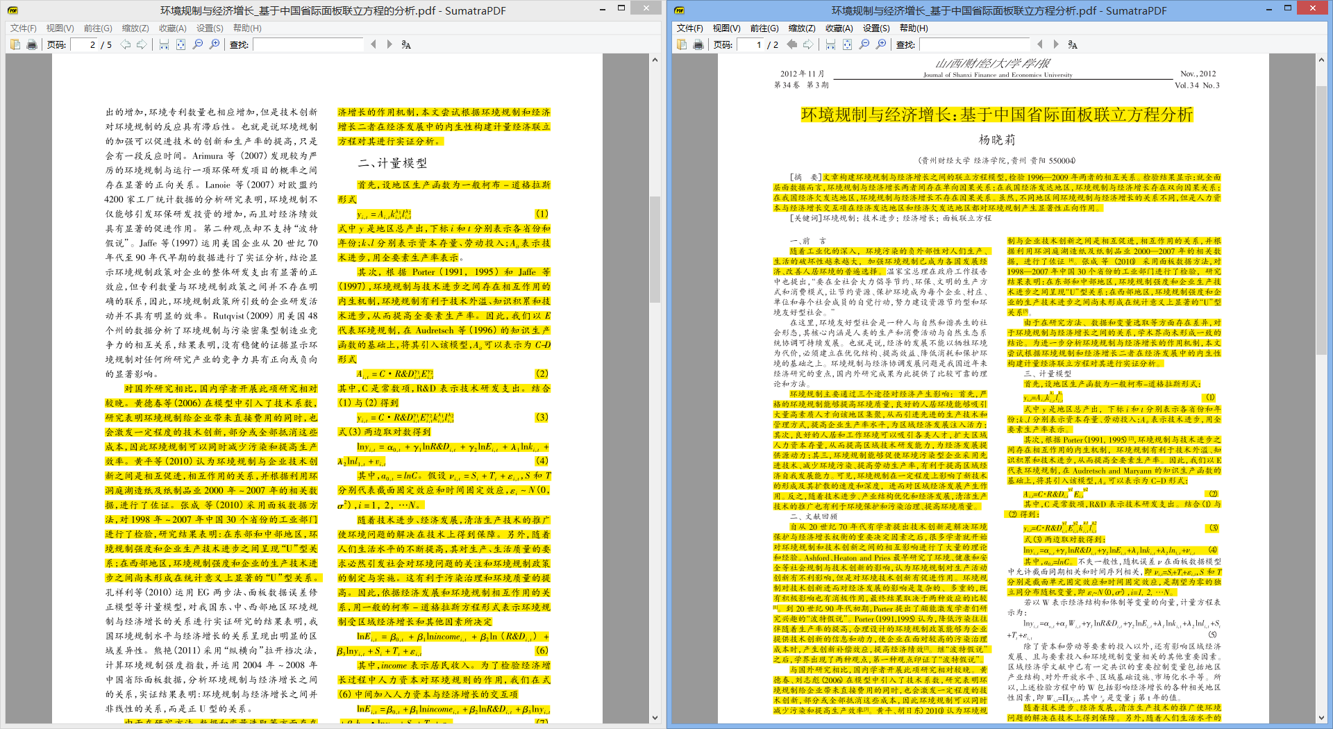Go to previous page in left window

click(x=126, y=44)
